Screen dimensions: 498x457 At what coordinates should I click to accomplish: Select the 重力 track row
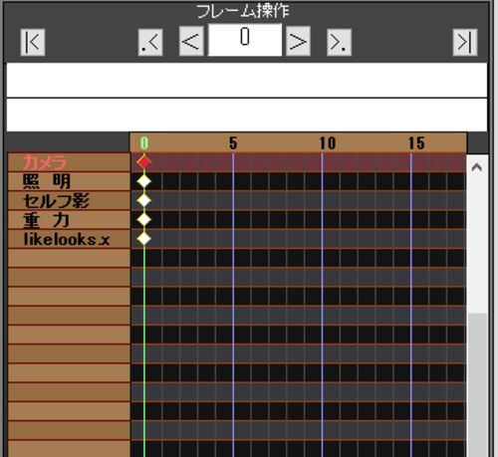tap(69, 220)
